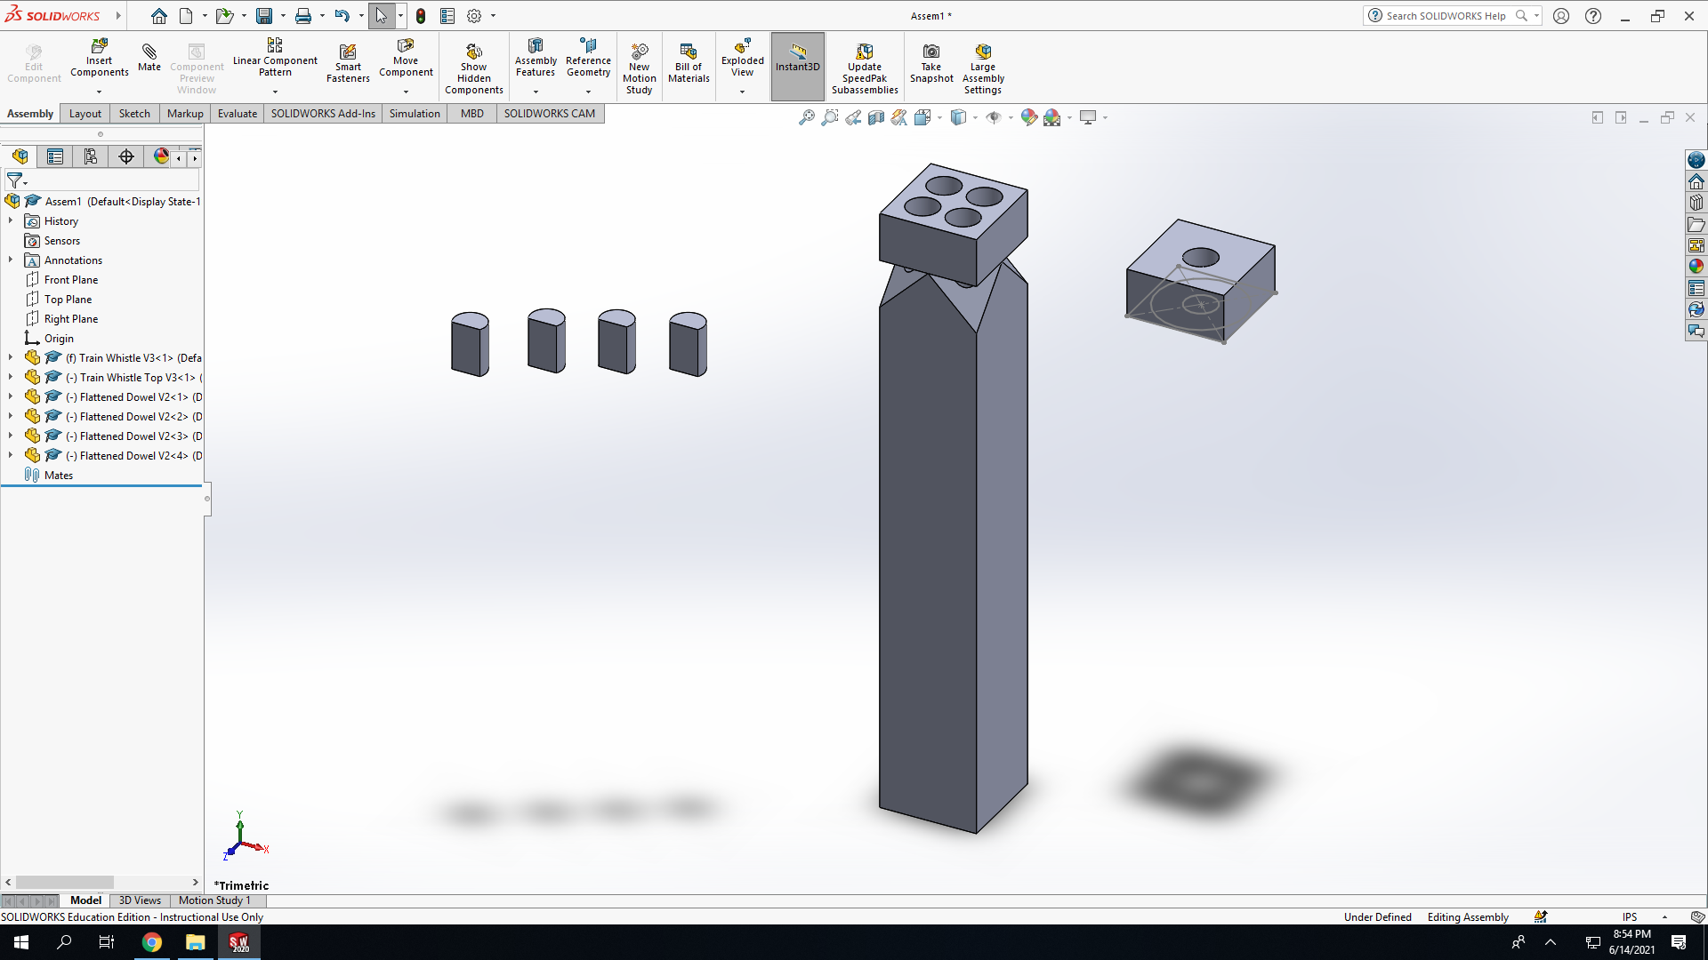This screenshot has height=960, width=1708.
Task: Select the Mate tool
Action: tap(149, 57)
